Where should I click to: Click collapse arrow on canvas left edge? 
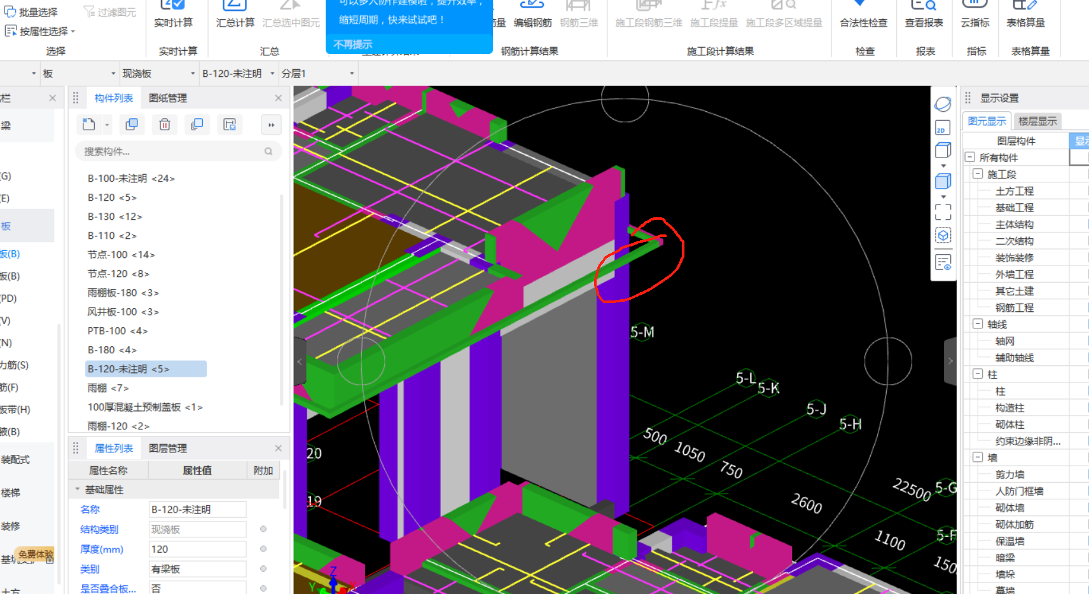(300, 361)
